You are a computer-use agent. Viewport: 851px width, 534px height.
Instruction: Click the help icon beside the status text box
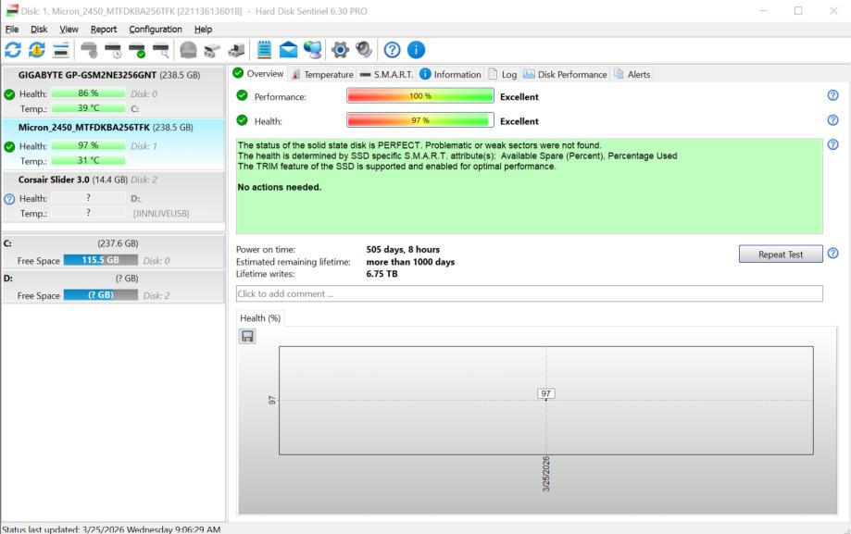pos(833,144)
